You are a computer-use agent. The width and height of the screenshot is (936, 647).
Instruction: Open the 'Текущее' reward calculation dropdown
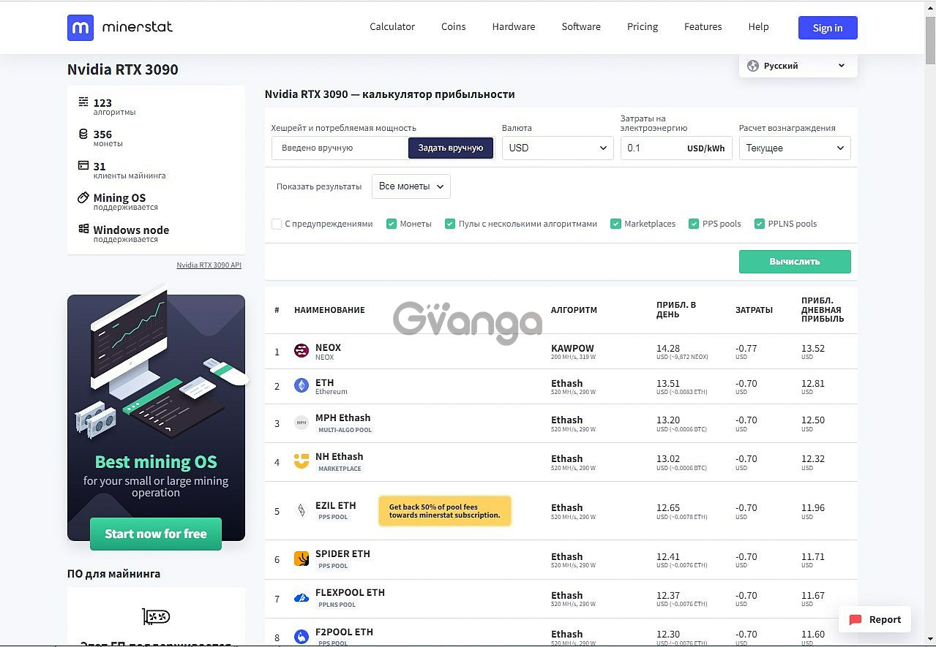click(794, 148)
